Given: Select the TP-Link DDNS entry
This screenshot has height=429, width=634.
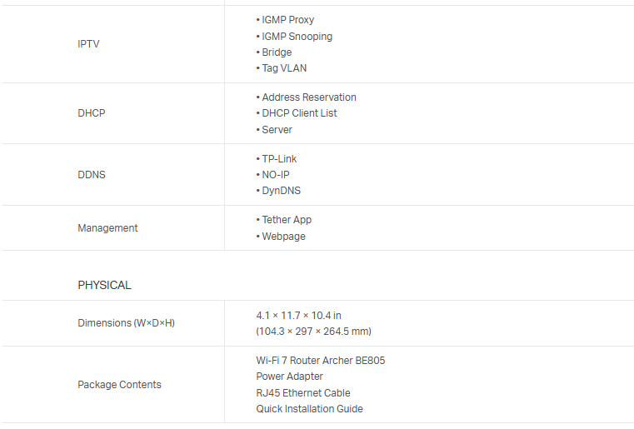Looking at the screenshot, I should click(279, 159).
